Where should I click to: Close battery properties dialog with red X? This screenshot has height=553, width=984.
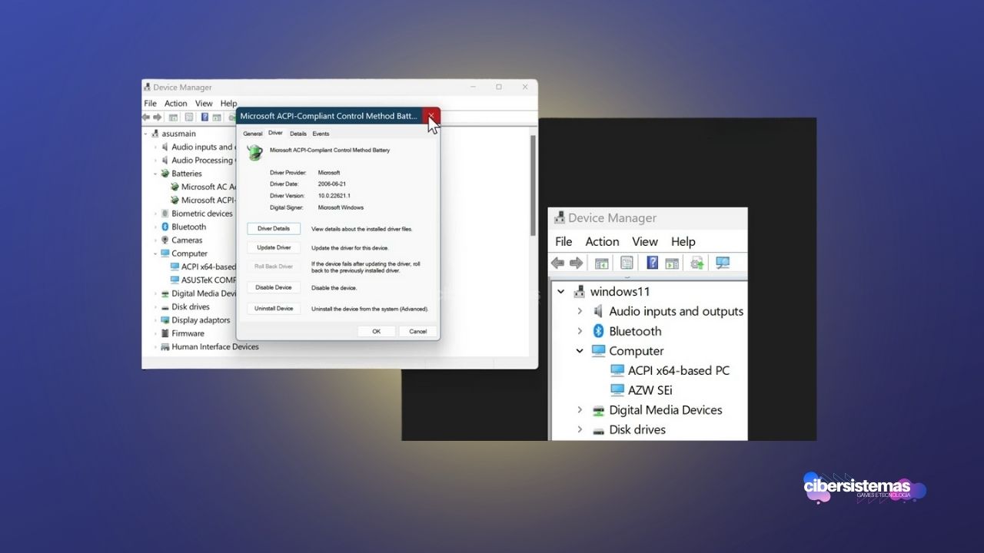point(431,116)
